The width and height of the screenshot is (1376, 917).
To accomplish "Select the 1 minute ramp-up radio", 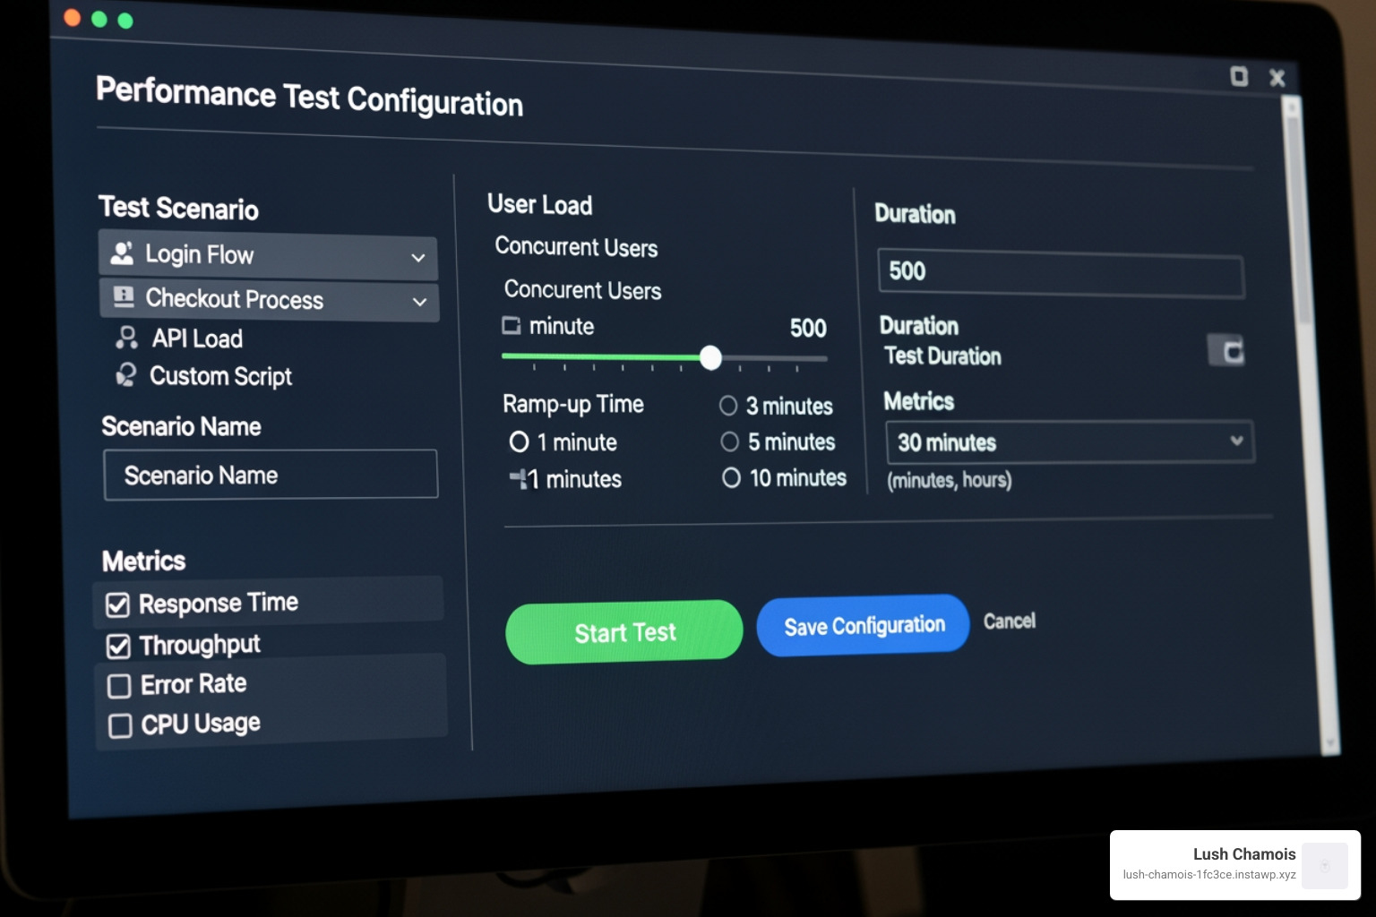I will pos(519,441).
